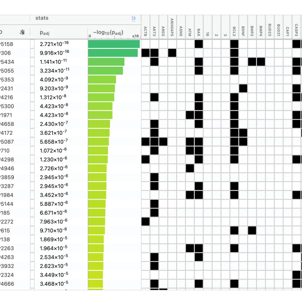
Task: Sort by the −log10(p_adj) column header
Action: point(108,32)
